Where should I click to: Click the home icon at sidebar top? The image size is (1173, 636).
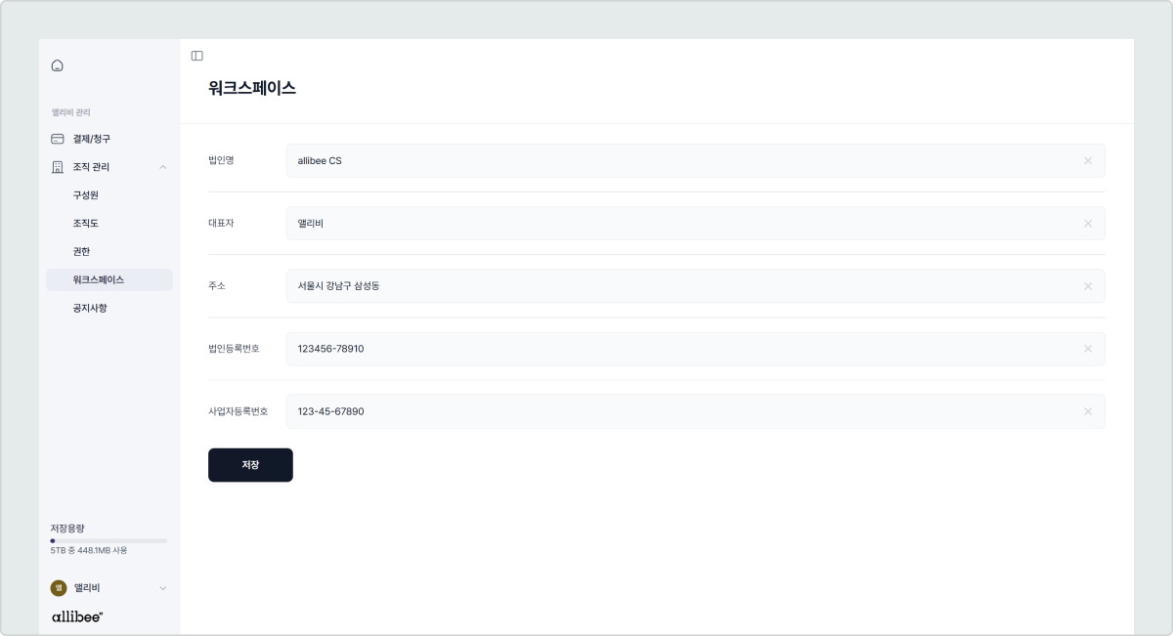pos(57,66)
